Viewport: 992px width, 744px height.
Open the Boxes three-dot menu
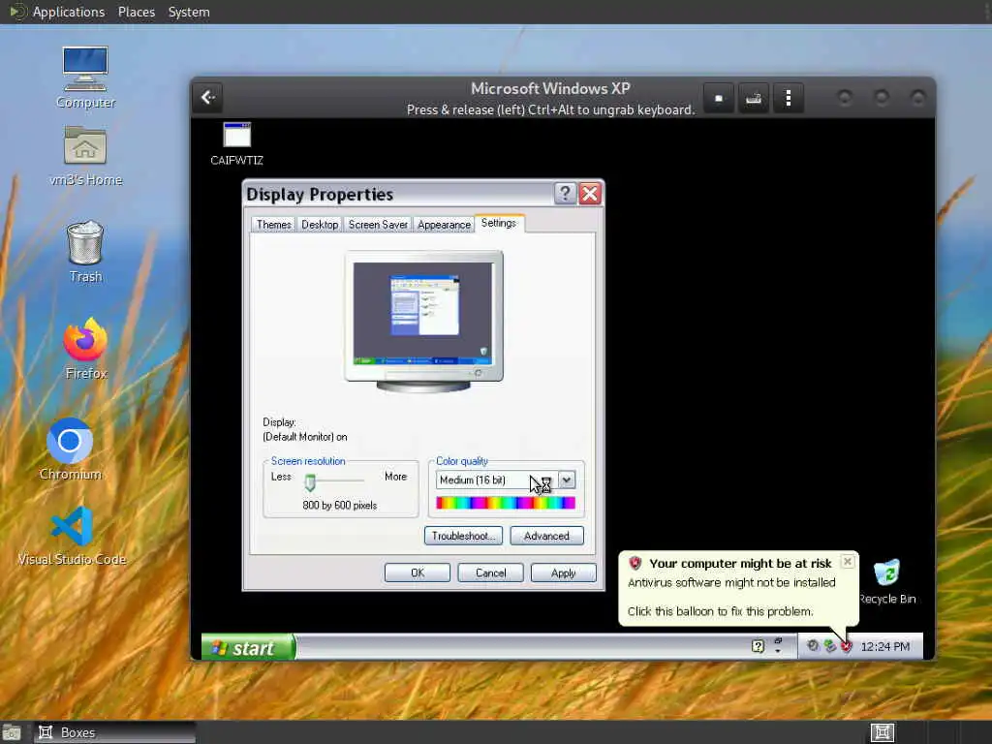(789, 98)
